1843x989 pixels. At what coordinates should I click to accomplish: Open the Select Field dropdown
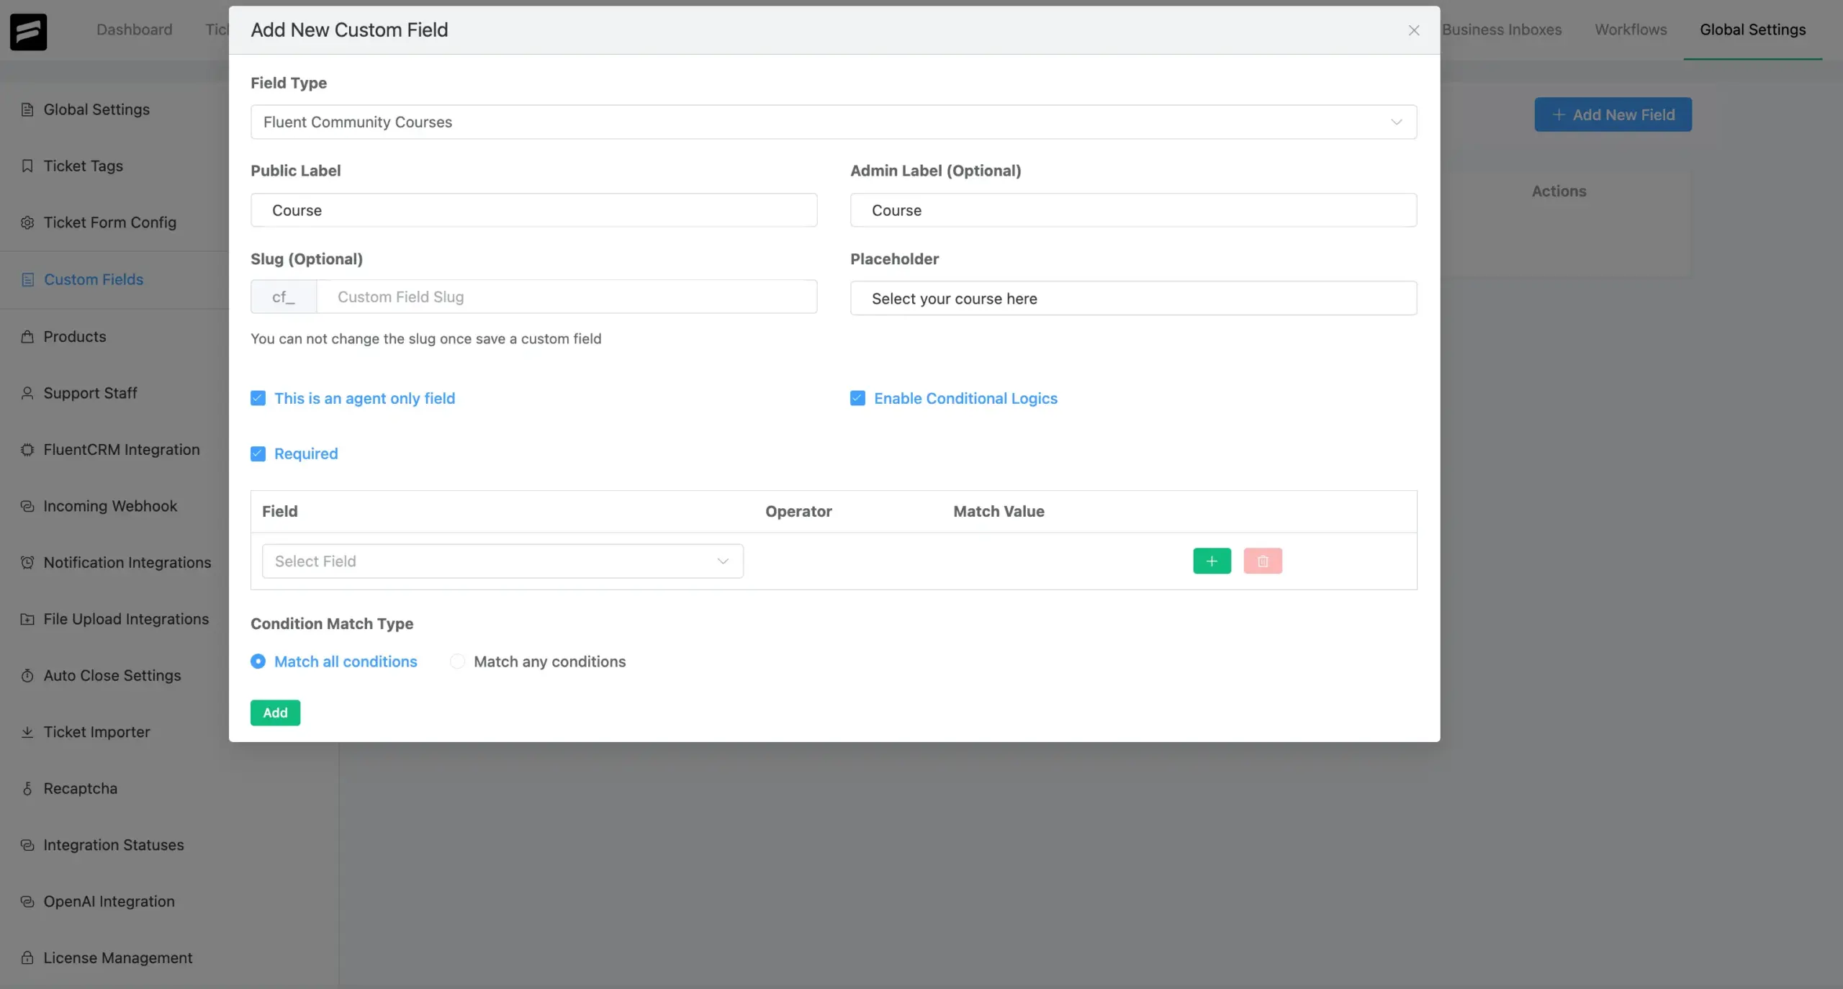[x=503, y=561]
